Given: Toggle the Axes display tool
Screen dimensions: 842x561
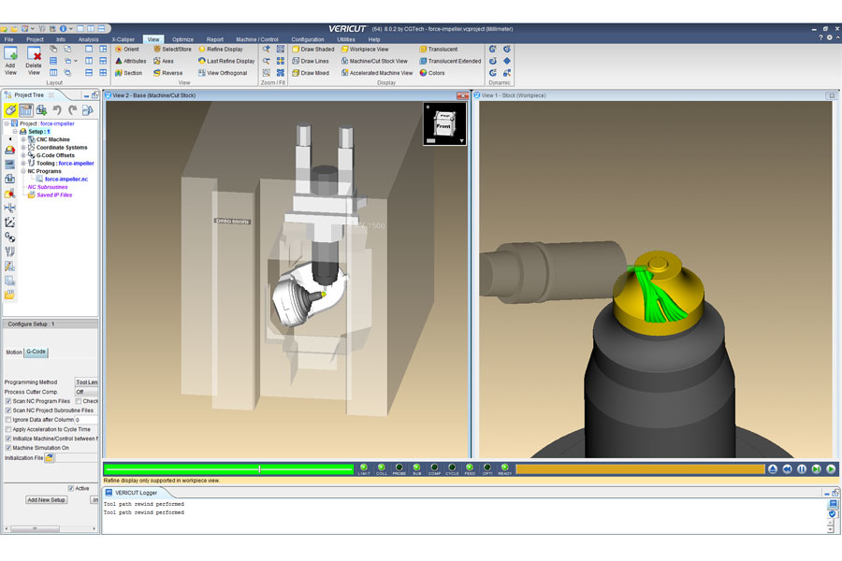Looking at the screenshot, I should tap(163, 61).
